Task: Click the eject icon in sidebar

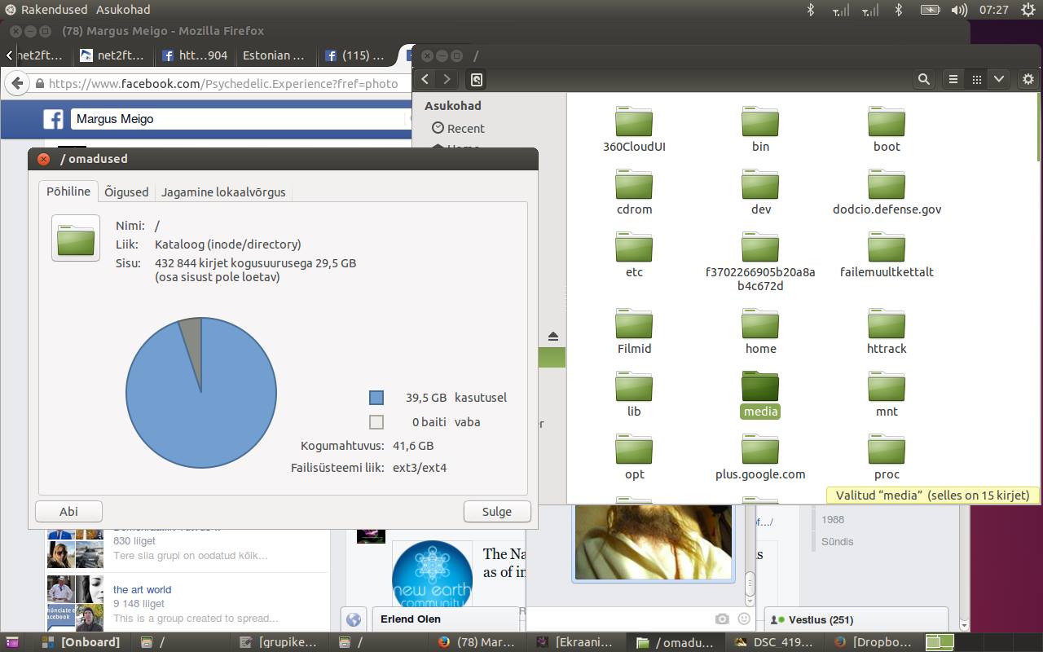Action: pyautogui.click(x=553, y=337)
